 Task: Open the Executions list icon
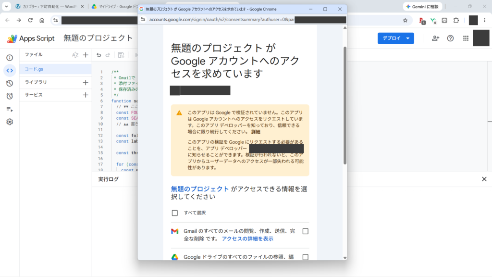coord(10,109)
